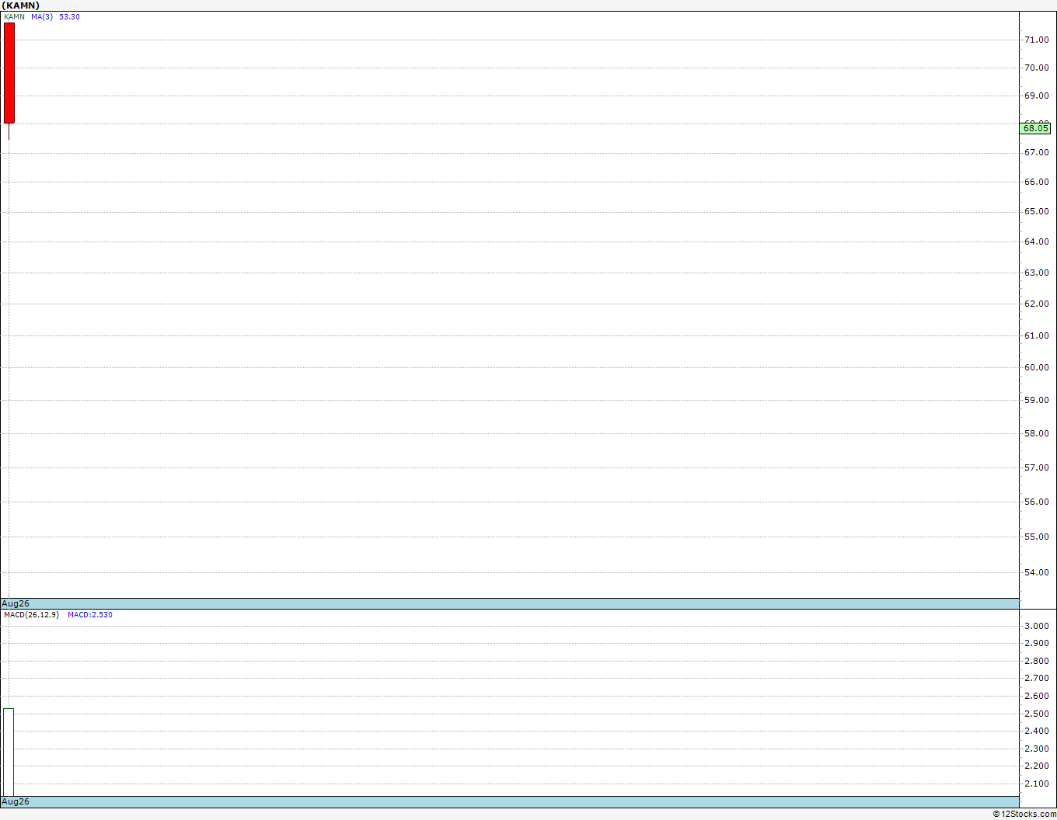Click the MA(3) indicator label
The image size is (1057, 820).
point(42,17)
